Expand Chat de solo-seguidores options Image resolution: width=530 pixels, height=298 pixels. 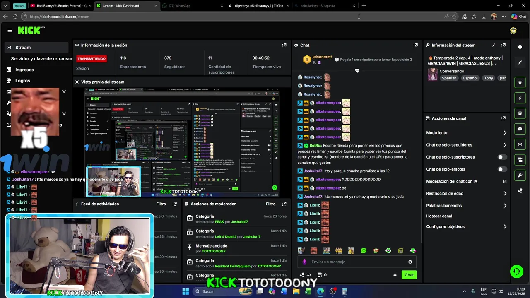click(x=505, y=145)
